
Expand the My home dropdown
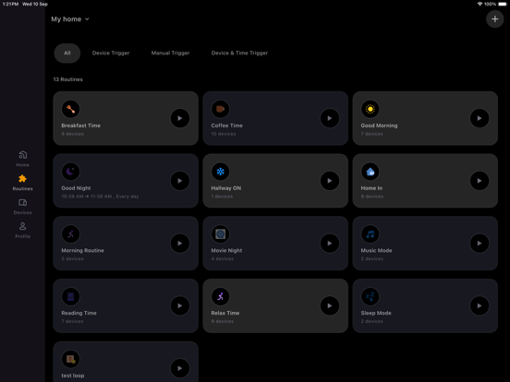click(70, 19)
